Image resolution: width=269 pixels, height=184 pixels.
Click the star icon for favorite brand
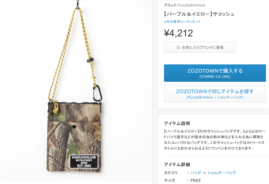(178, 47)
